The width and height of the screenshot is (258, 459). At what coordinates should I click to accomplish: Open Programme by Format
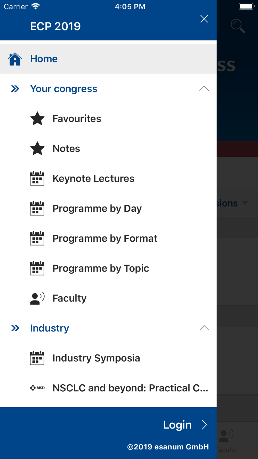point(105,238)
